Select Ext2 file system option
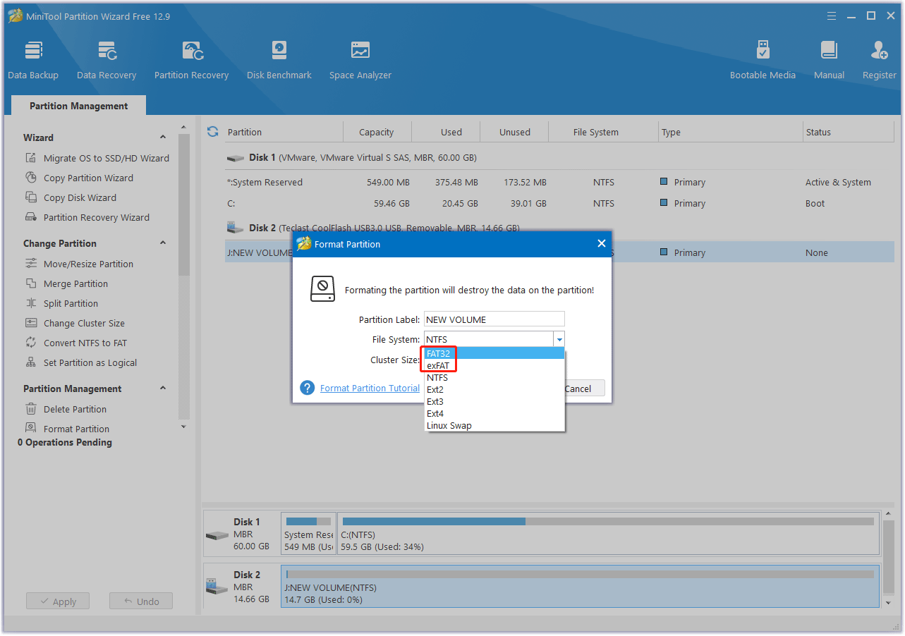The height and width of the screenshot is (636, 905). 494,389
